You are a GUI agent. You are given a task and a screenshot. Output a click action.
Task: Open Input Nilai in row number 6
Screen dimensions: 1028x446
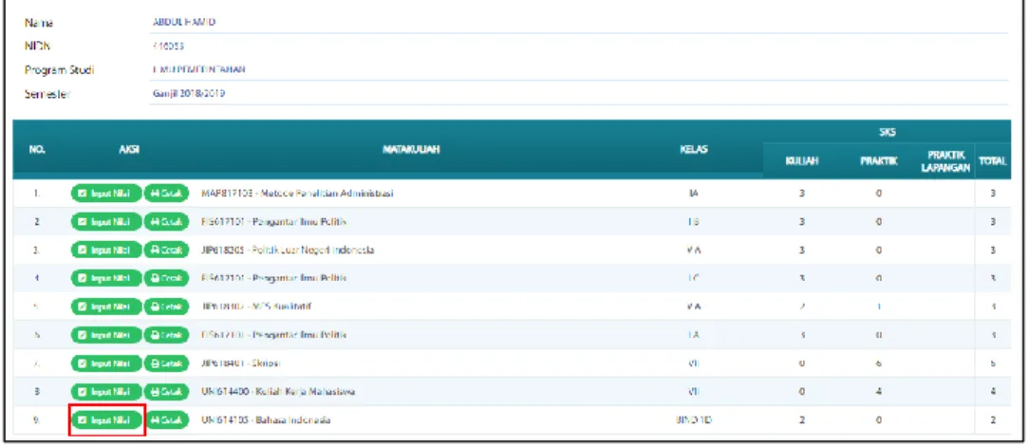click(106, 334)
